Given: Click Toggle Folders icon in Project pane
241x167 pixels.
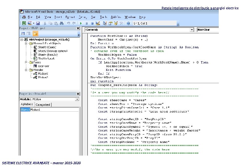Looking at the screenshot, I should [x=35, y=33].
